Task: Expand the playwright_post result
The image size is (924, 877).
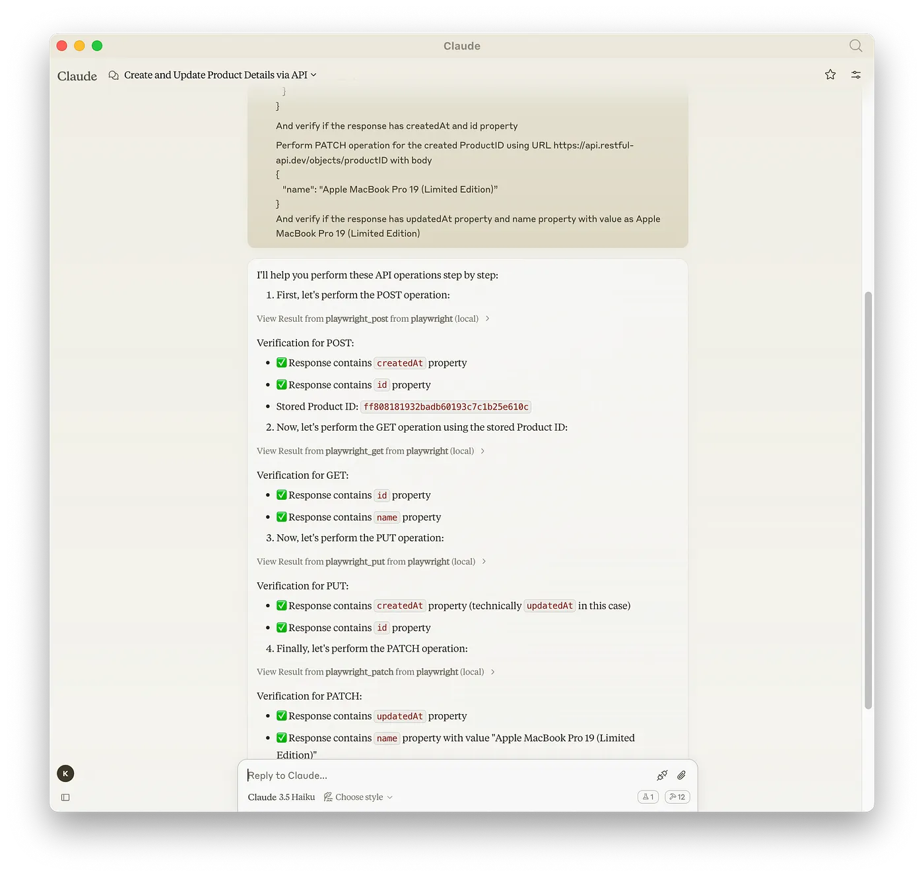Action: pyautogui.click(x=373, y=318)
